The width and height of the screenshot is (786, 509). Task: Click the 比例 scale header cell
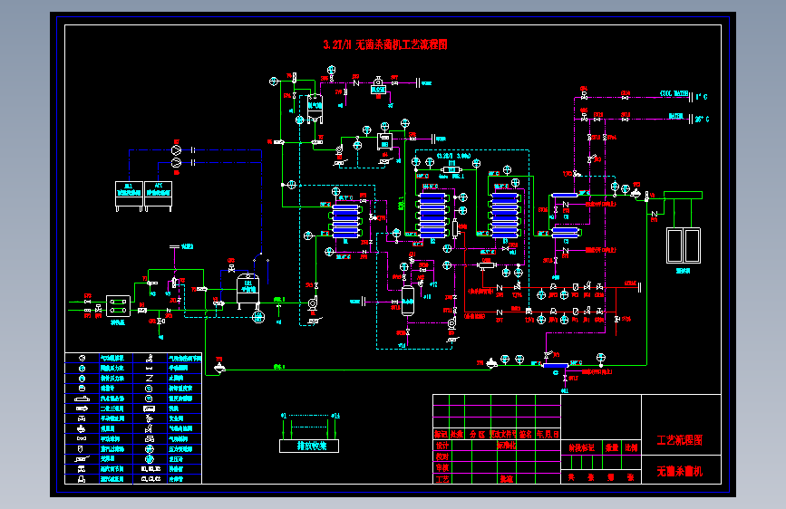tap(631, 448)
